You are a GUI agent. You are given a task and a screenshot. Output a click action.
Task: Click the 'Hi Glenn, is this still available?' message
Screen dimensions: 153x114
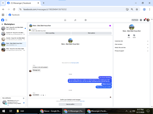click(x=40, y=67)
